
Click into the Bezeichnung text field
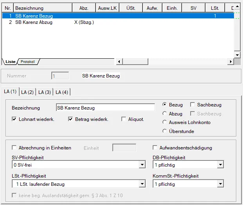[x=105, y=108]
